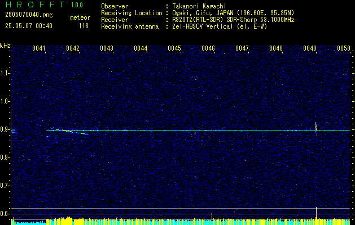Click frequency axis label 1.1

tap(5, 73)
